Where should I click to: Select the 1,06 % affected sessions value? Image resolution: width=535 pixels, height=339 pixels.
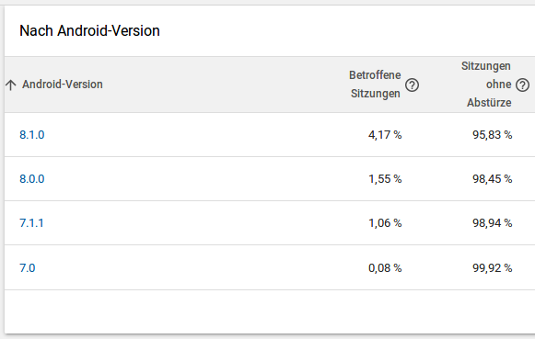tap(385, 223)
